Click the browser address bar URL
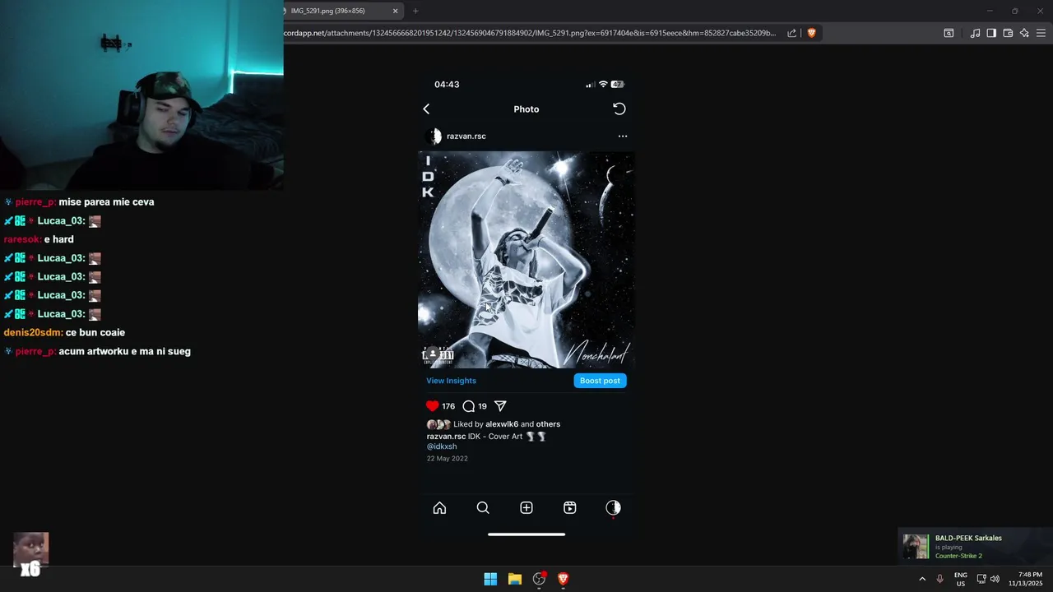 (x=530, y=33)
